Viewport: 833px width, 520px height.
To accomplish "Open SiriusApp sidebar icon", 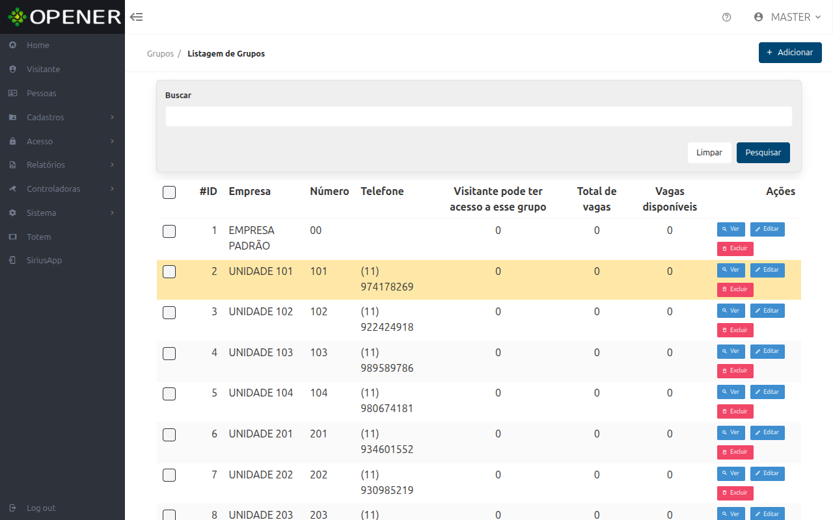I will tap(12, 260).
